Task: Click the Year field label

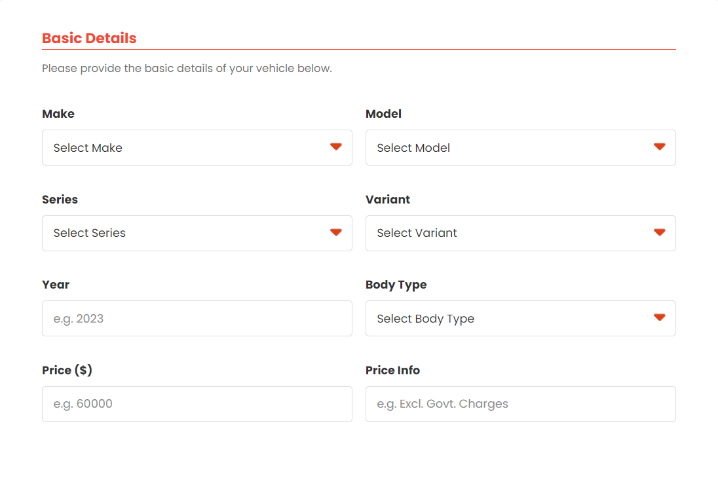Action: click(56, 285)
